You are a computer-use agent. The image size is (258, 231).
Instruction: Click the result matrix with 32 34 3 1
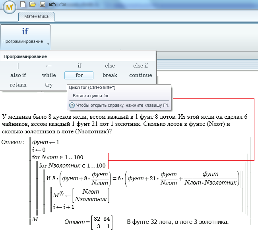click(102, 222)
